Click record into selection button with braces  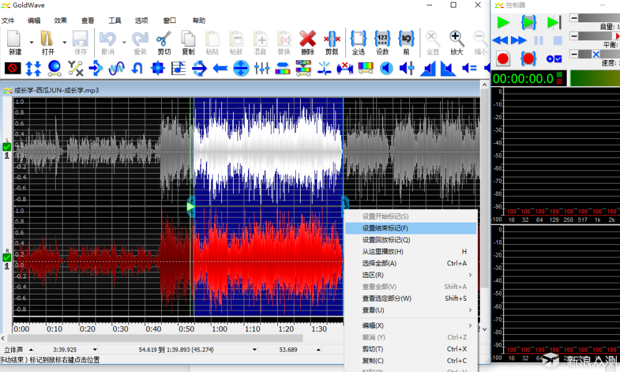[529, 59]
